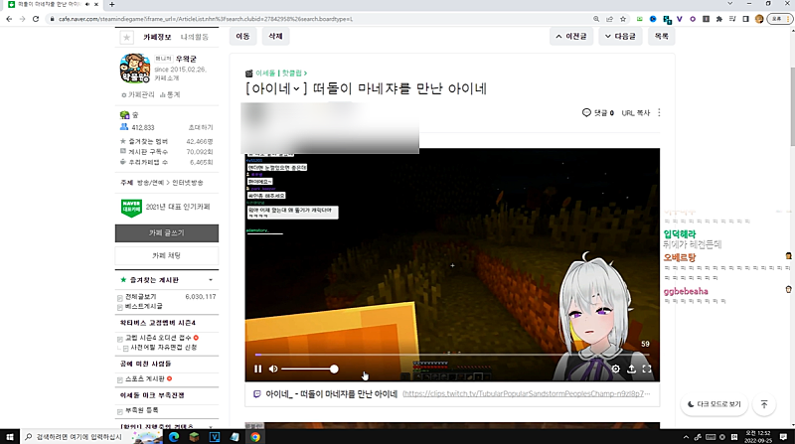Viewport: 795px width, 444px height.
Task: Open the Twitch clip URL link
Action: click(x=527, y=393)
